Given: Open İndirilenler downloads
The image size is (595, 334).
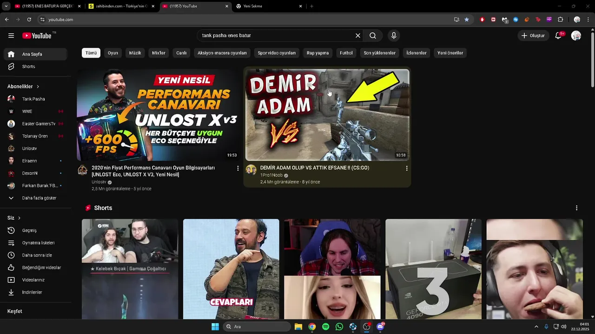Looking at the screenshot, I should coord(35,292).
